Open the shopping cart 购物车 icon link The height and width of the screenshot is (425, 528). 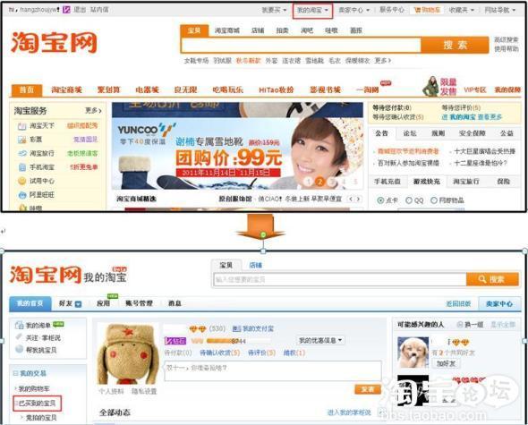427,10
